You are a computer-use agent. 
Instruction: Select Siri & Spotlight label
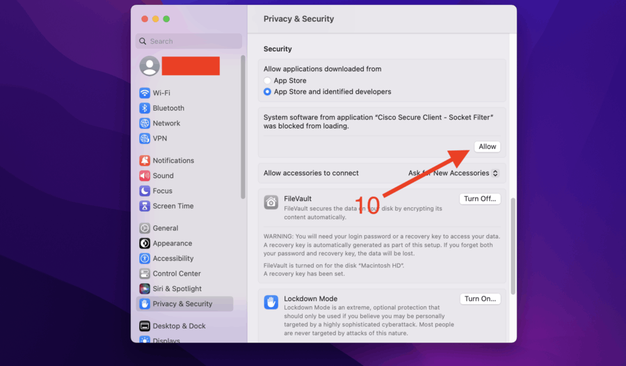(x=177, y=289)
